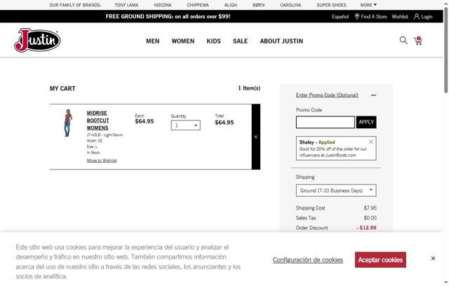The width and height of the screenshot is (449, 286).
Task: Remove the Shaley promo code
Action: click(x=371, y=142)
